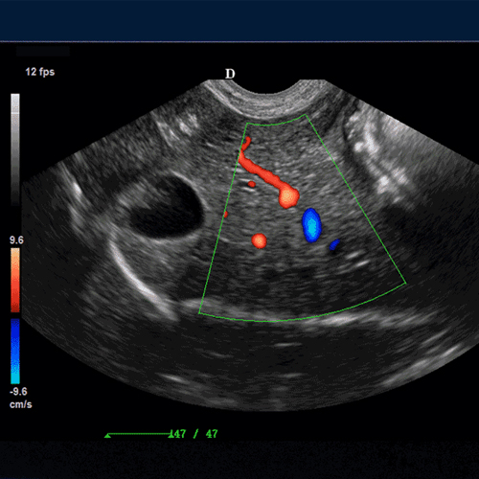Select the 9.6 upper velocity value

tap(16, 240)
